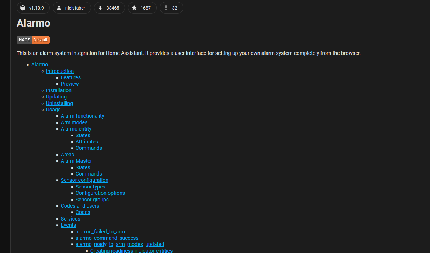Open Creating readiness indicator entities link

131,250
